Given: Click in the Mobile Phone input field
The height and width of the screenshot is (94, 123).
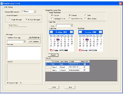Looking at the screenshot, I should (x=18, y=28).
